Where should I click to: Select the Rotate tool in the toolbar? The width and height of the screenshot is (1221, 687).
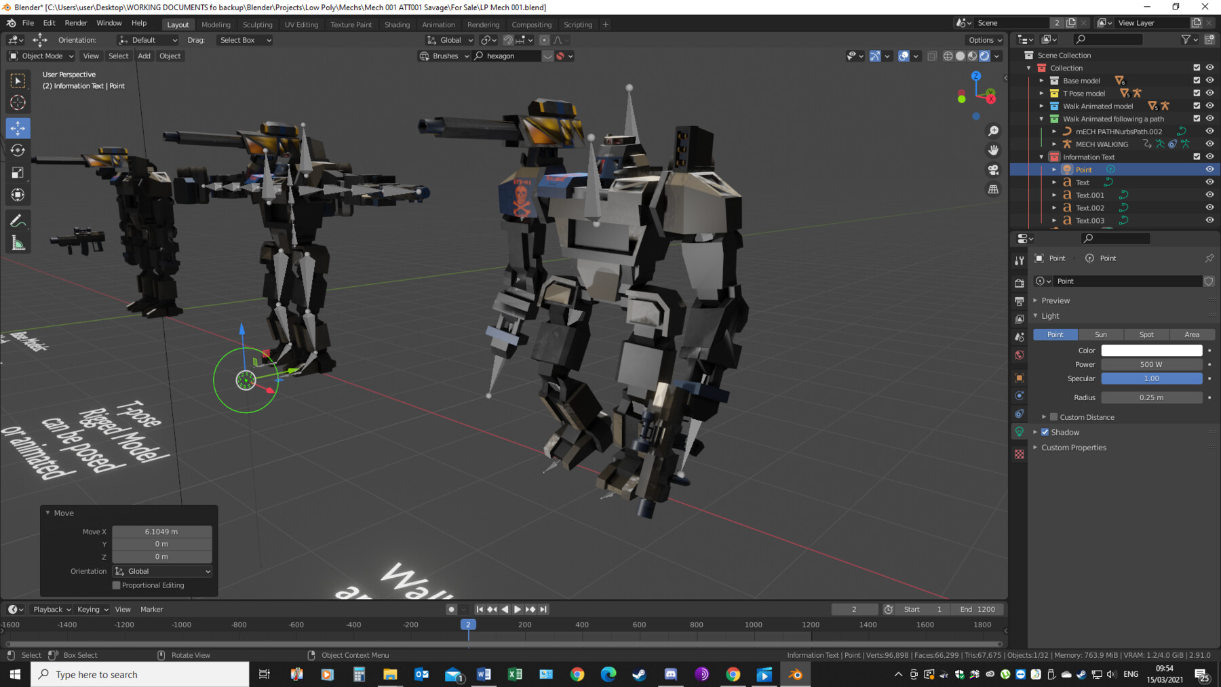point(18,150)
